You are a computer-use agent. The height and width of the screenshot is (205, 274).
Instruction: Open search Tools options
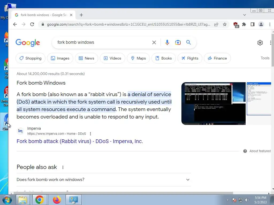(x=265, y=58)
